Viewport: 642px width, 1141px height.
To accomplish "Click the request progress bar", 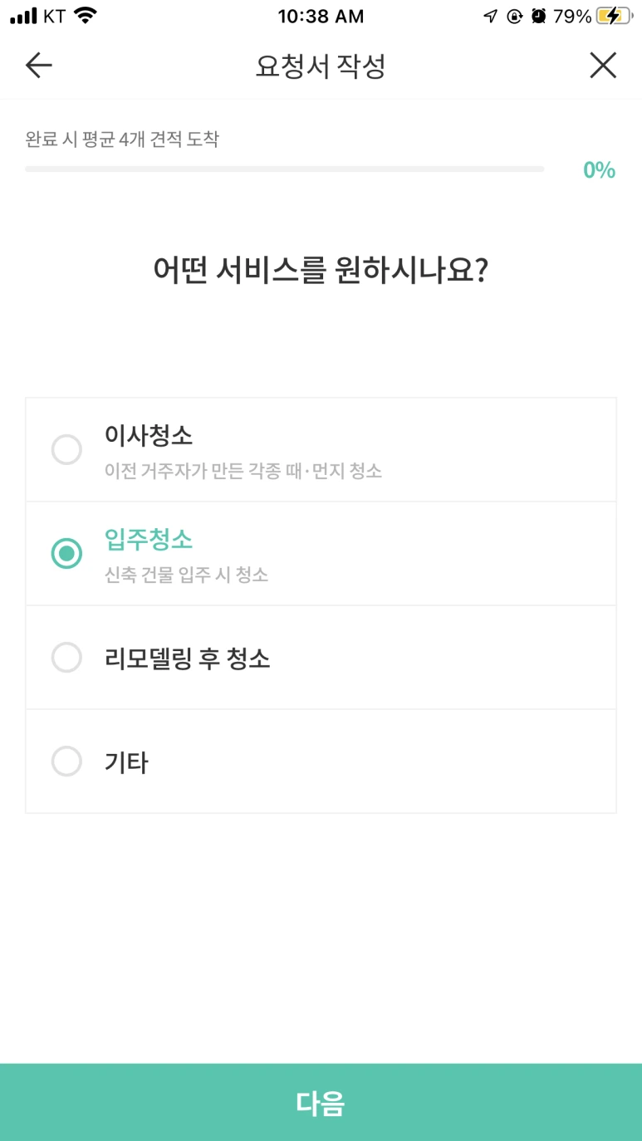I will tap(284, 169).
